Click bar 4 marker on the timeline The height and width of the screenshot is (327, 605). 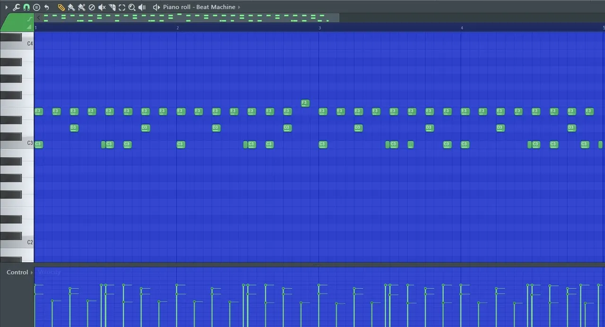point(462,28)
